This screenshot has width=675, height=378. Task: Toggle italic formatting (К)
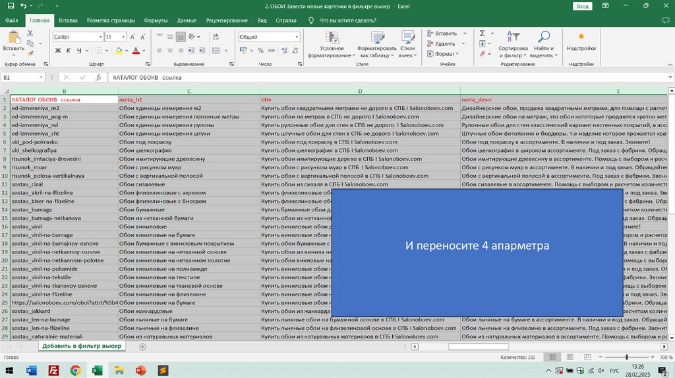point(70,51)
